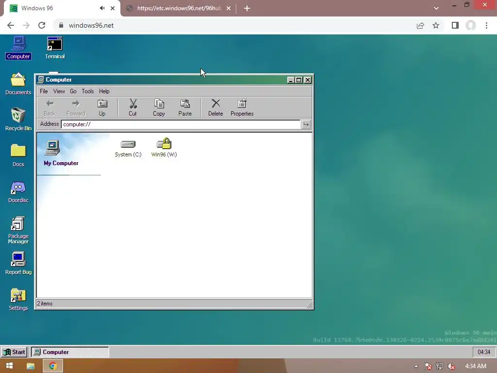Bookmark this page with the star

[x=436, y=25]
